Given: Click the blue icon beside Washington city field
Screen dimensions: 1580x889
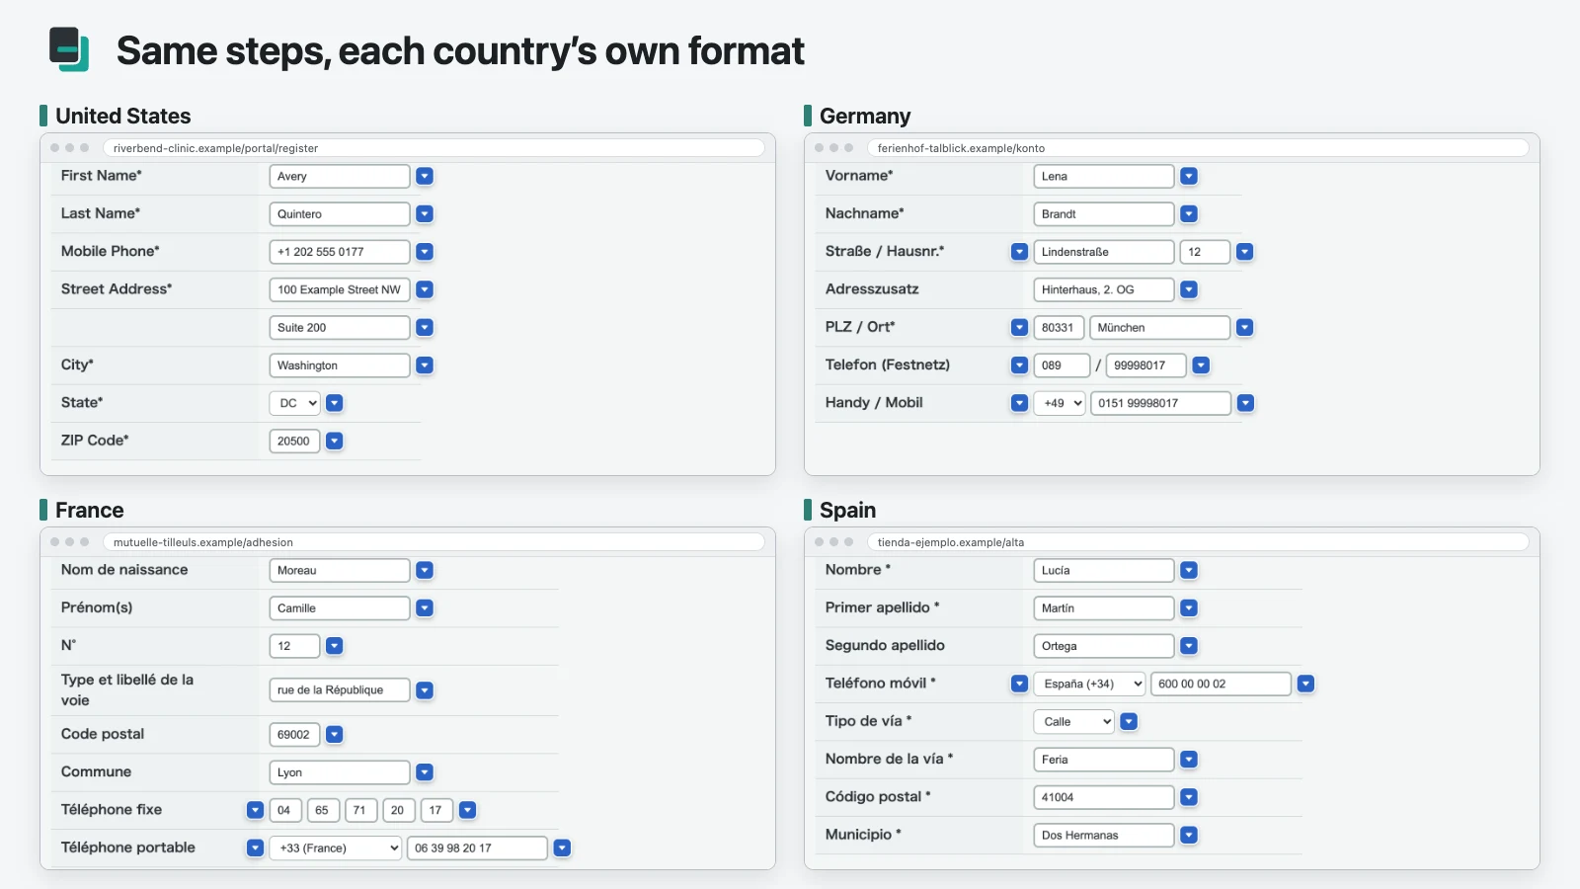Looking at the screenshot, I should coord(425,365).
